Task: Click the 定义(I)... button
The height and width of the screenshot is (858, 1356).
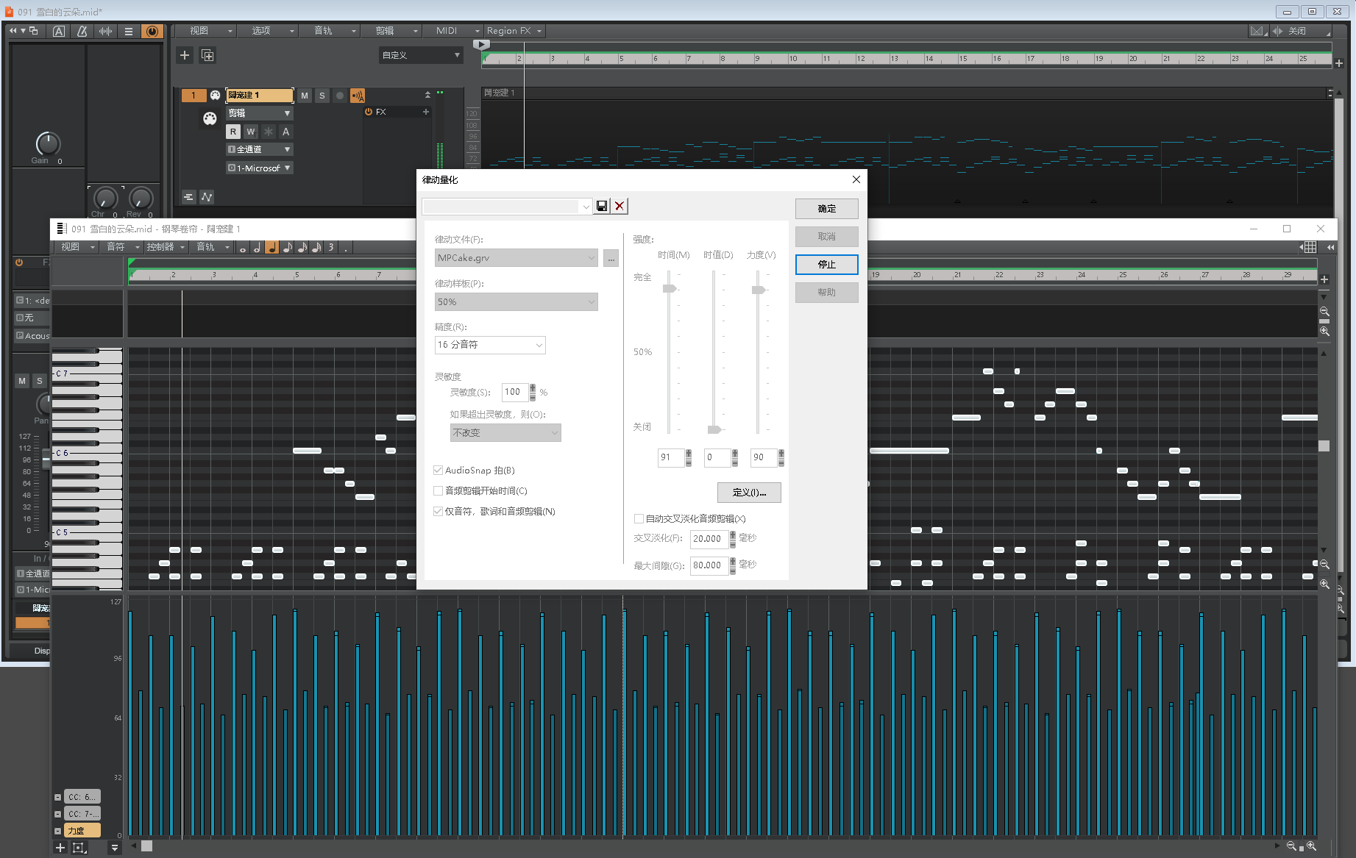Action: [749, 493]
